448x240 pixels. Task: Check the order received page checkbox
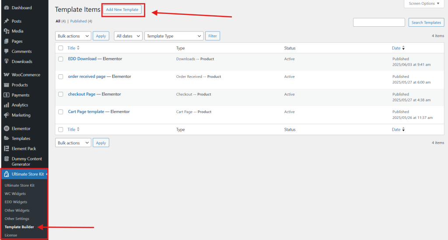60,77
